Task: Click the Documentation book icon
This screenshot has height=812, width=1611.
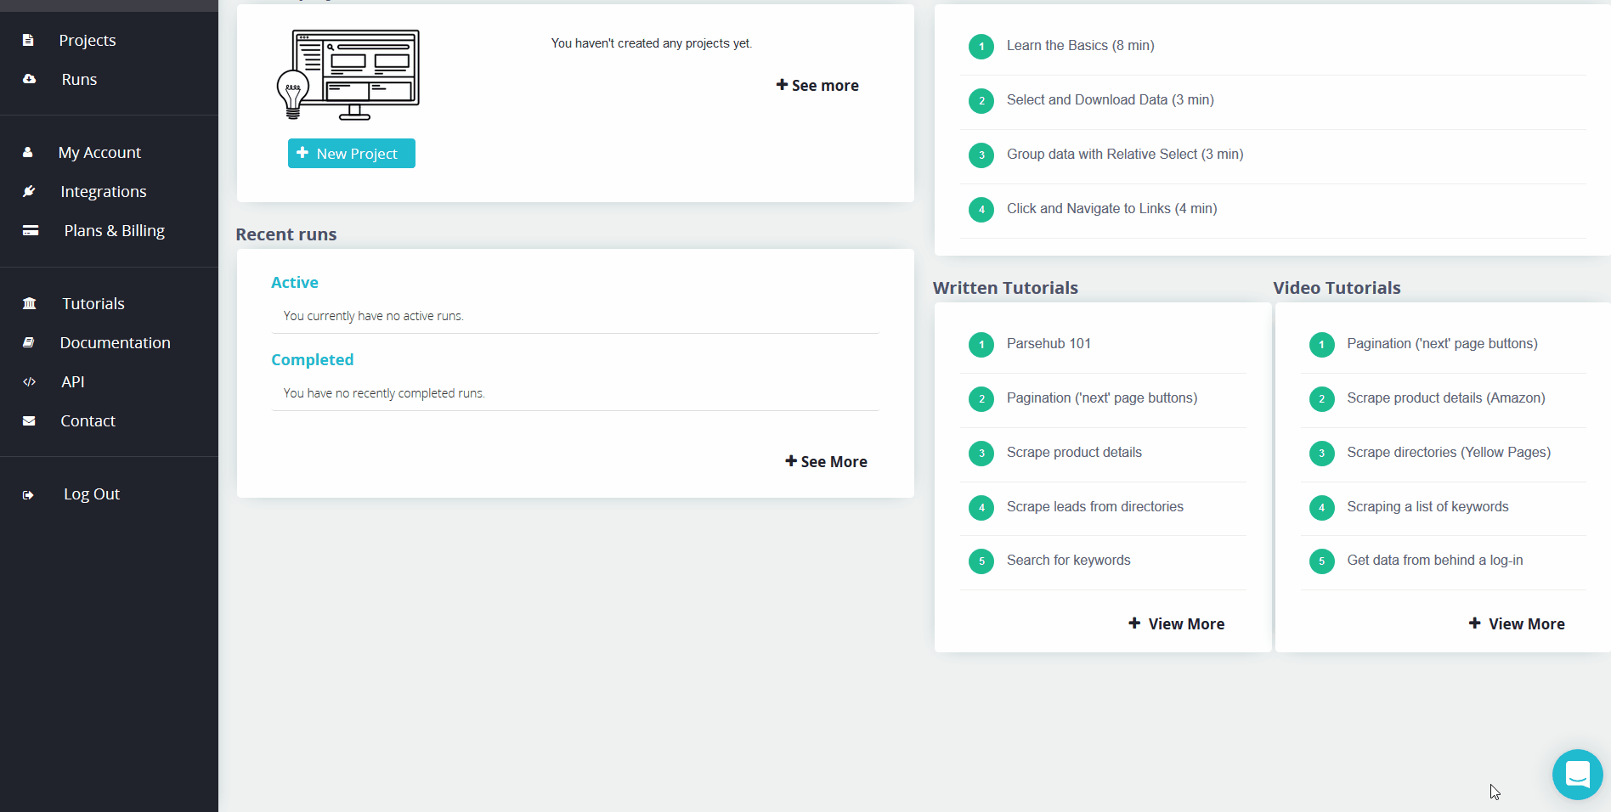Action: 29,342
